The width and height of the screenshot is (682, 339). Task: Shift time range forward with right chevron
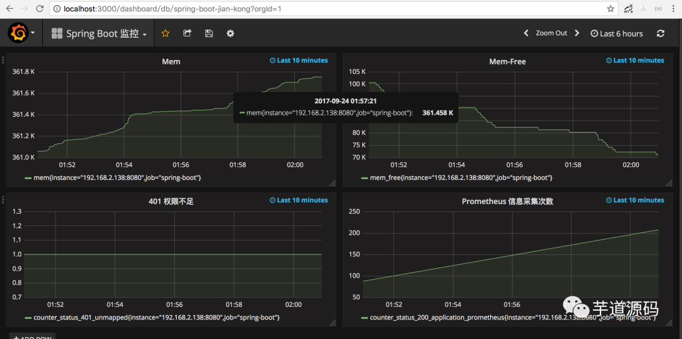[577, 33]
